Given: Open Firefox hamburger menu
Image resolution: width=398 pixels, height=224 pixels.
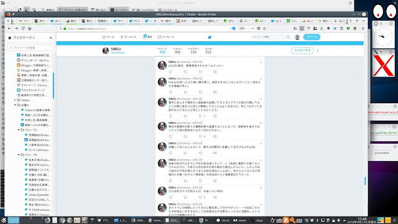Looking at the screenshot, I should coord(363,29).
